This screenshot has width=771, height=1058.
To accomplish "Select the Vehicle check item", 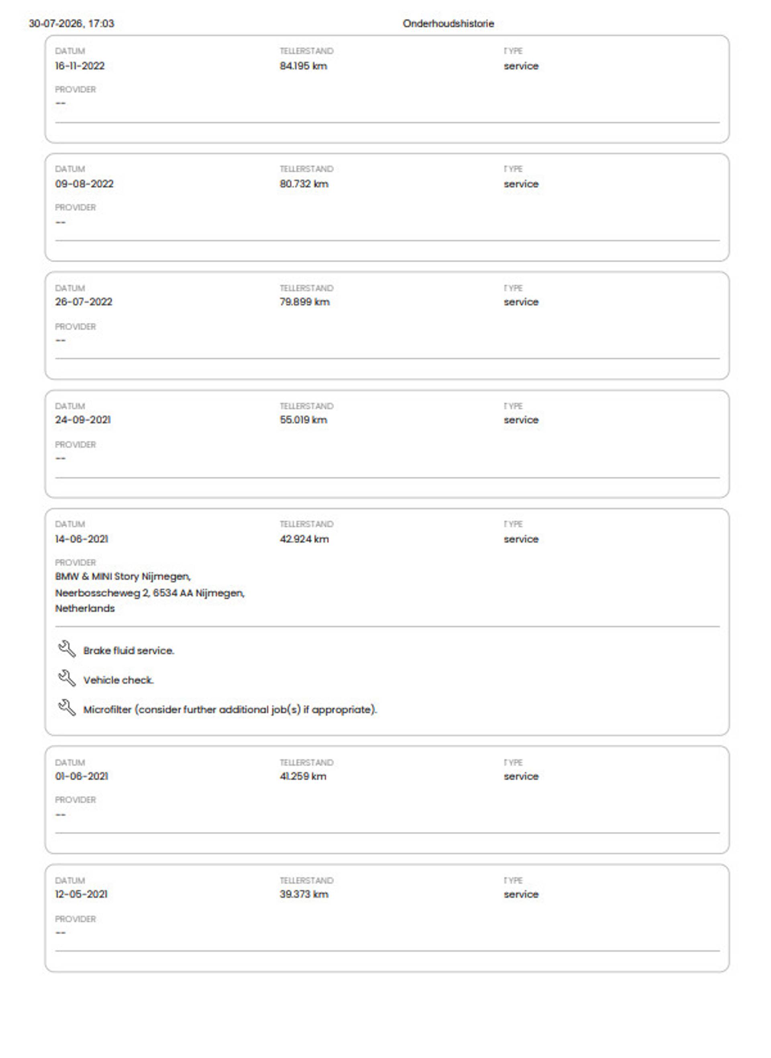I will [118, 680].
